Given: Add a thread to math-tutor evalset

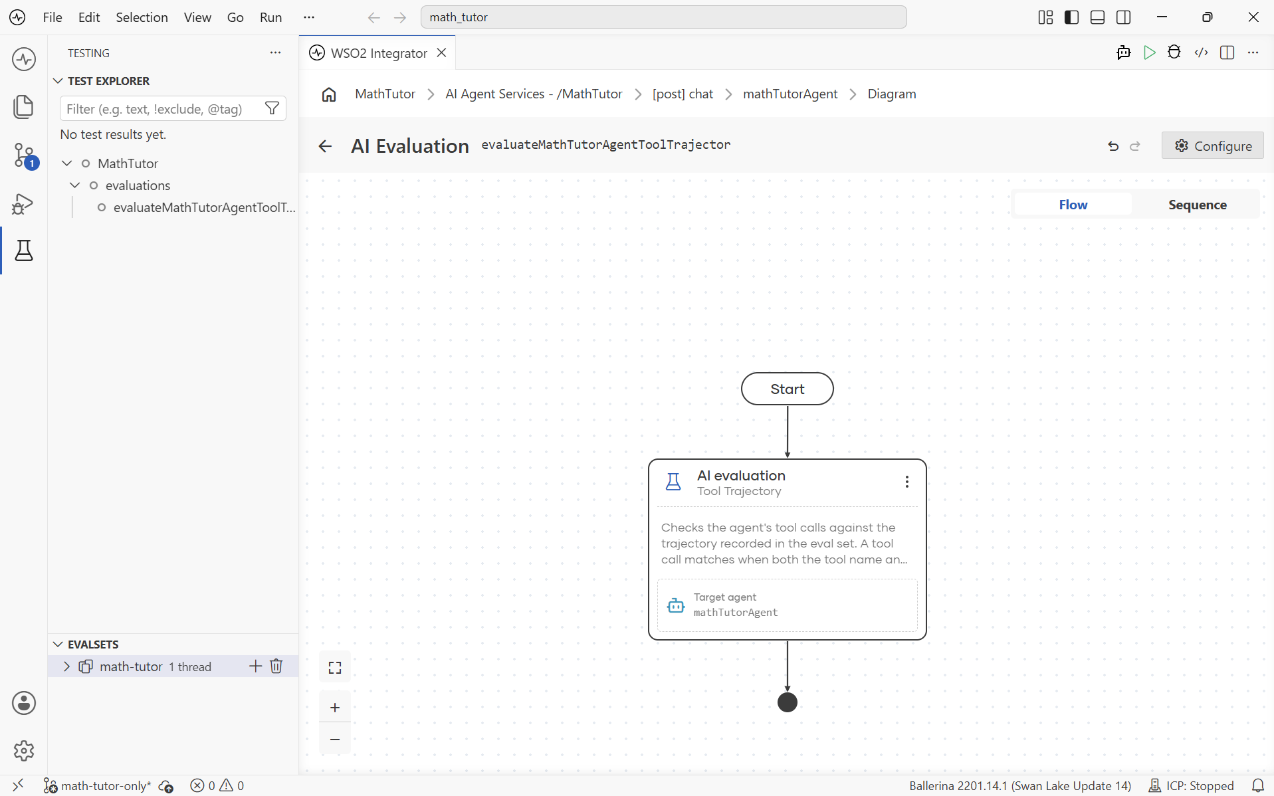Looking at the screenshot, I should [x=255, y=666].
